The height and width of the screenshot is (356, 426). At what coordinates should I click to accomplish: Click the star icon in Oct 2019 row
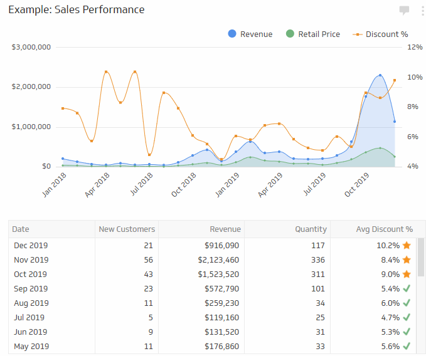pos(407,274)
